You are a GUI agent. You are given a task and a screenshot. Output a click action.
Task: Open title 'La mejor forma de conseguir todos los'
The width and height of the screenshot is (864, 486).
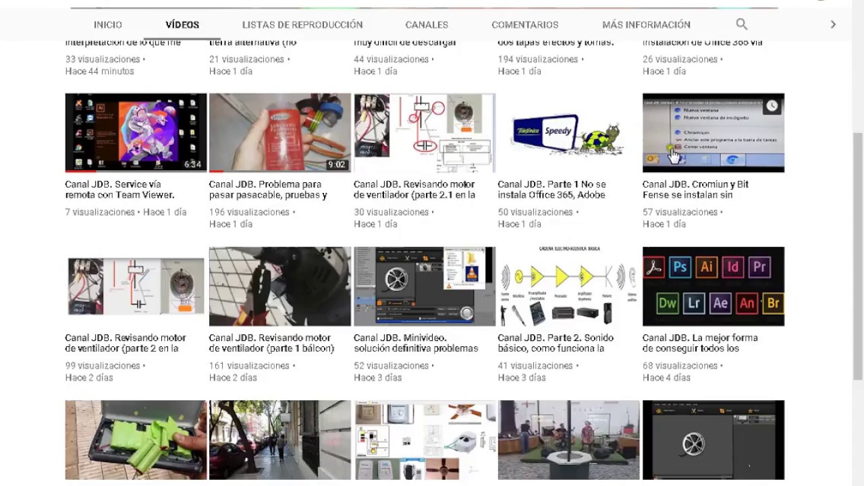click(x=700, y=343)
